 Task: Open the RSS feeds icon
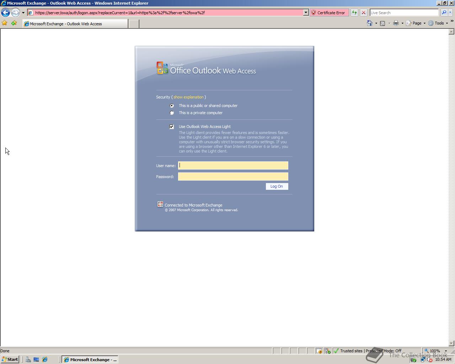(x=382, y=23)
